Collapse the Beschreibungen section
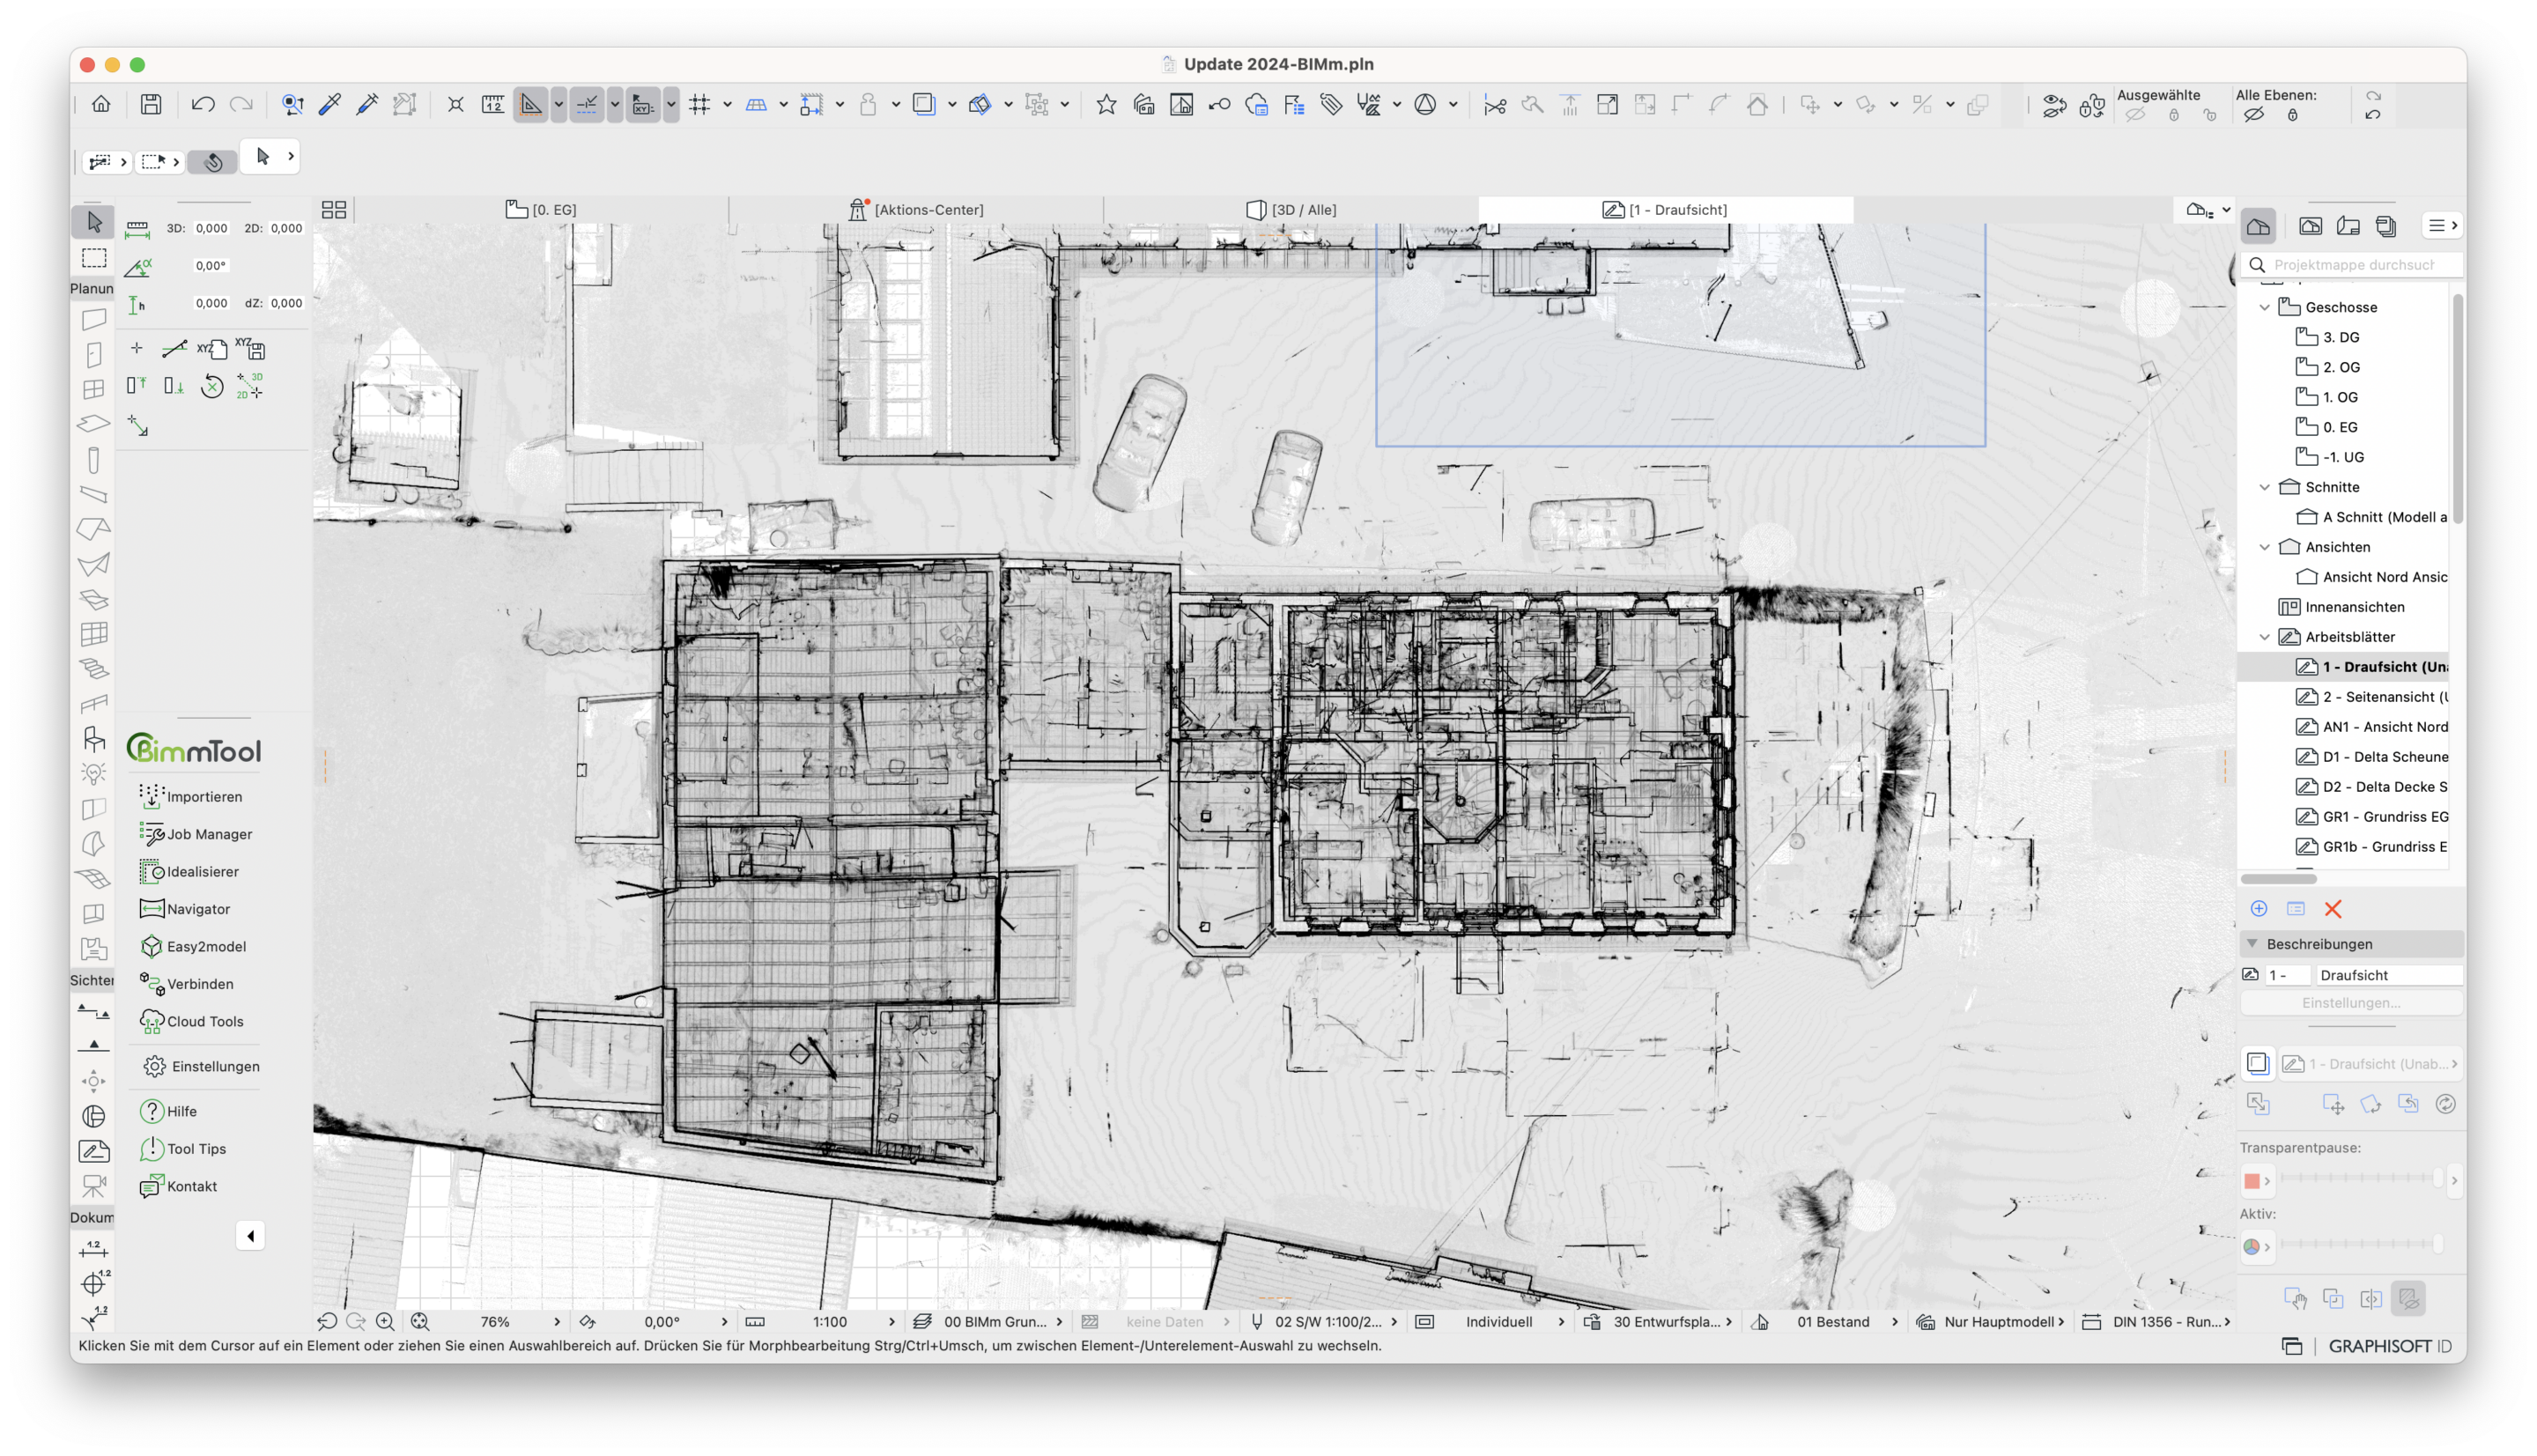Screen dimensions: 2537x1456 [x=2253, y=943]
